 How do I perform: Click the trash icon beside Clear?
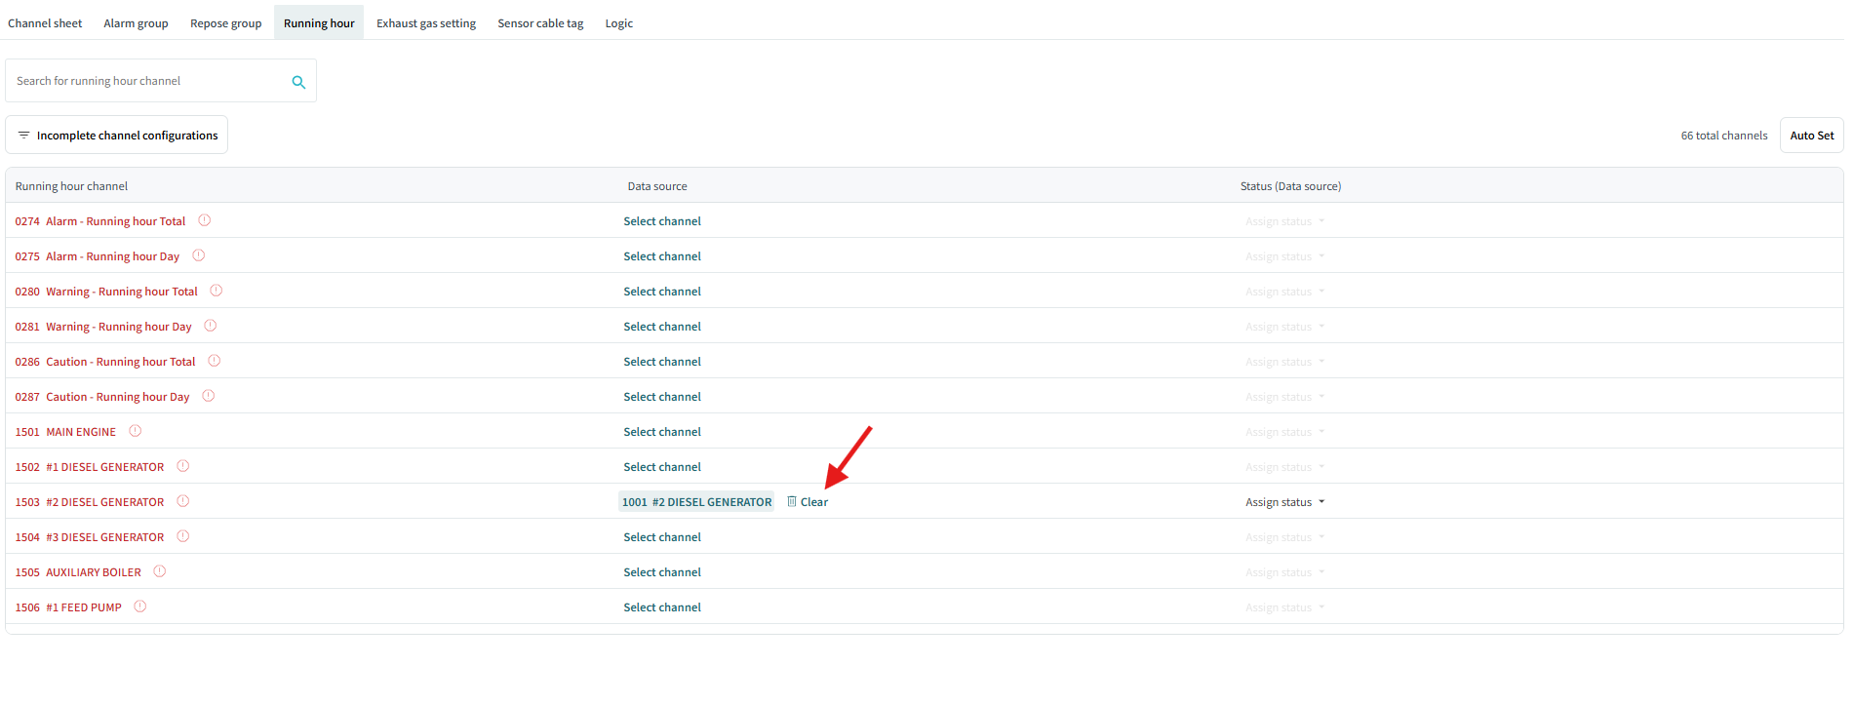pos(792,501)
